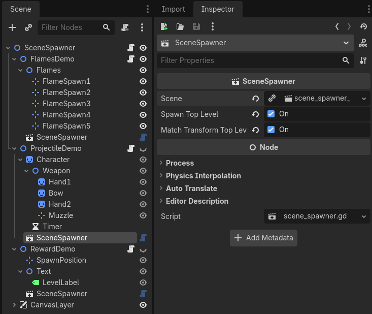Select the Scene dock tab
This screenshot has height=314, width=372.
21,9
